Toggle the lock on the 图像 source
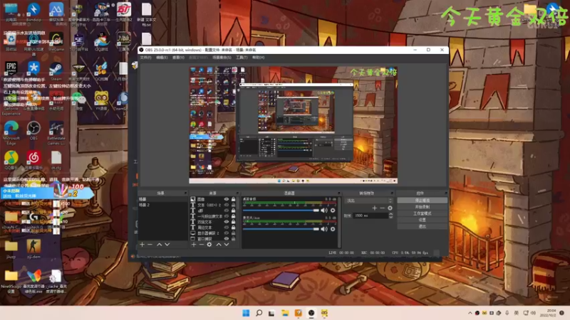This screenshot has width=570, height=320. click(x=234, y=199)
